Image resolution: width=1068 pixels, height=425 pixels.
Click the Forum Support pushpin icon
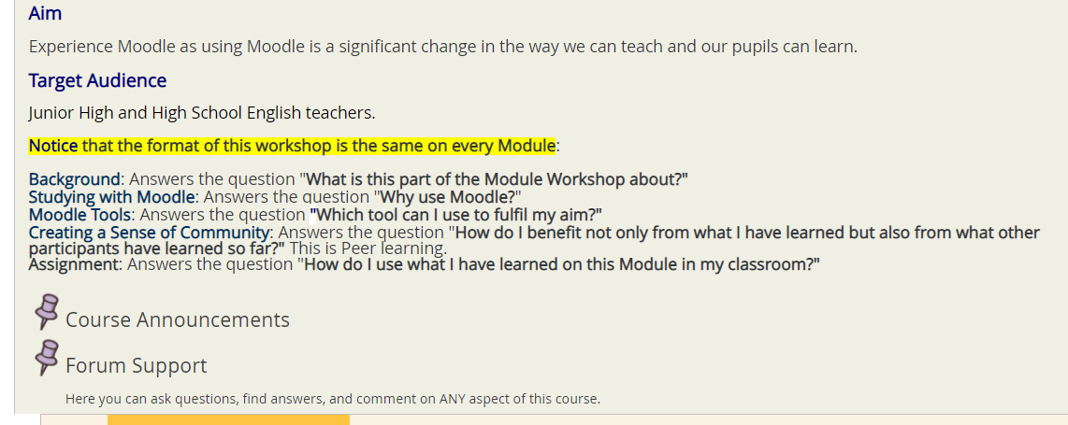pos(47,357)
